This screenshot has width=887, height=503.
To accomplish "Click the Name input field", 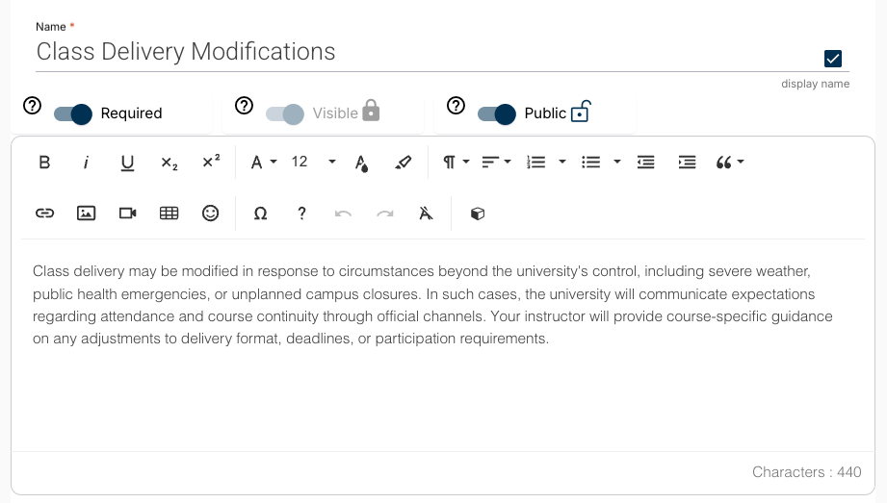I will [424, 52].
